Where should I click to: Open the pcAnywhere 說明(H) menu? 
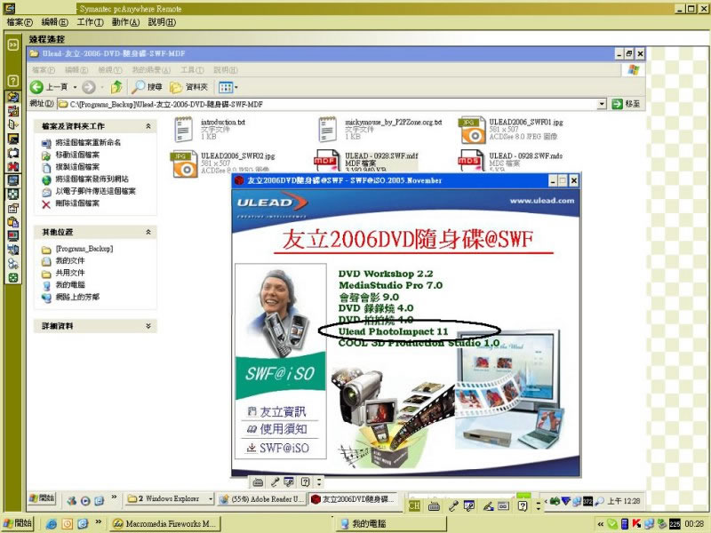pyautogui.click(x=162, y=22)
